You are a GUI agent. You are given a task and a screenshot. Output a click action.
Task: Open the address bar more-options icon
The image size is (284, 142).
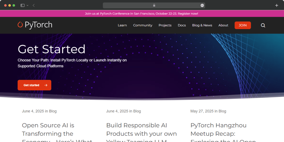[202, 6]
